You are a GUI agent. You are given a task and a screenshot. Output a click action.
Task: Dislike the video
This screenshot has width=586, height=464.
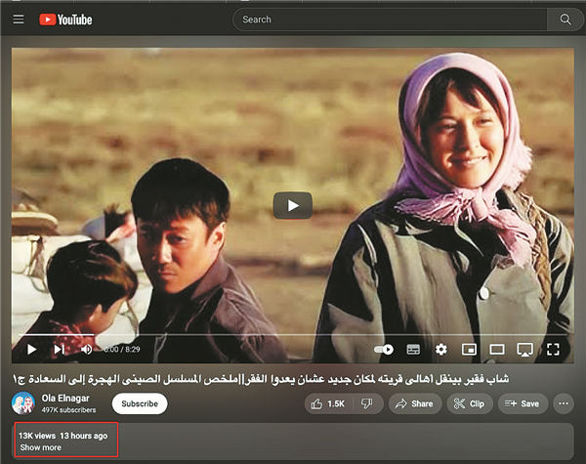click(x=367, y=403)
